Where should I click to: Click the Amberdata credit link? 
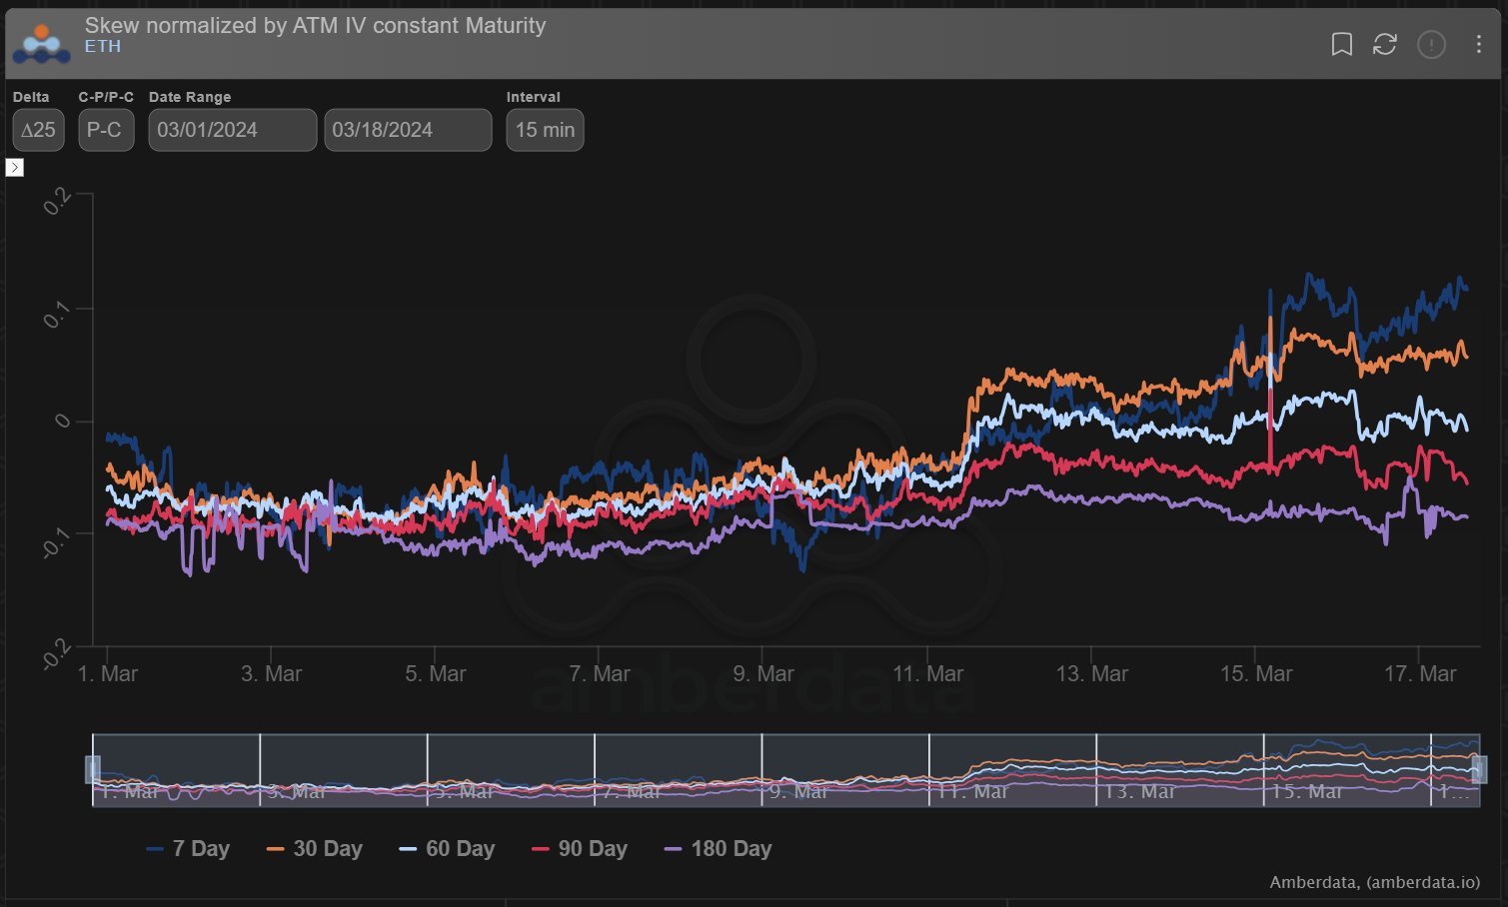tap(1374, 882)
